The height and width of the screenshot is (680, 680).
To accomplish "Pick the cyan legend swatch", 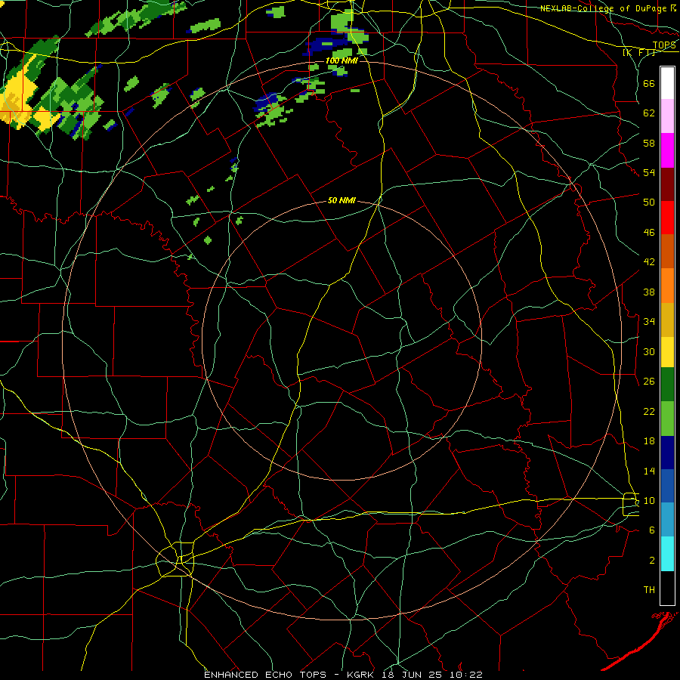I will (x=667, y=554).
